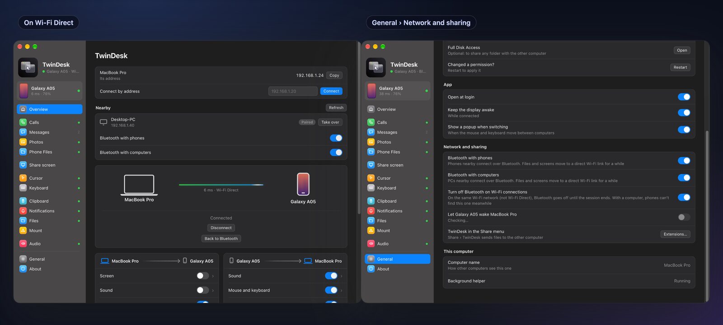Viewport: 723px width, 325px height.
Task: Select Calls icon in the Network and sharing window
Action: pos(371,122)
